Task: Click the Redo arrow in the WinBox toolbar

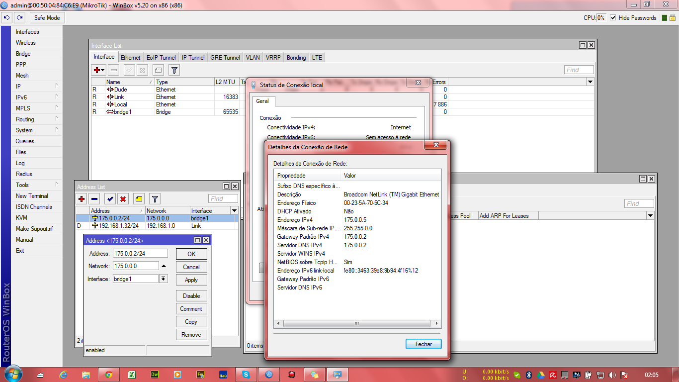Action: coord(19,18)
